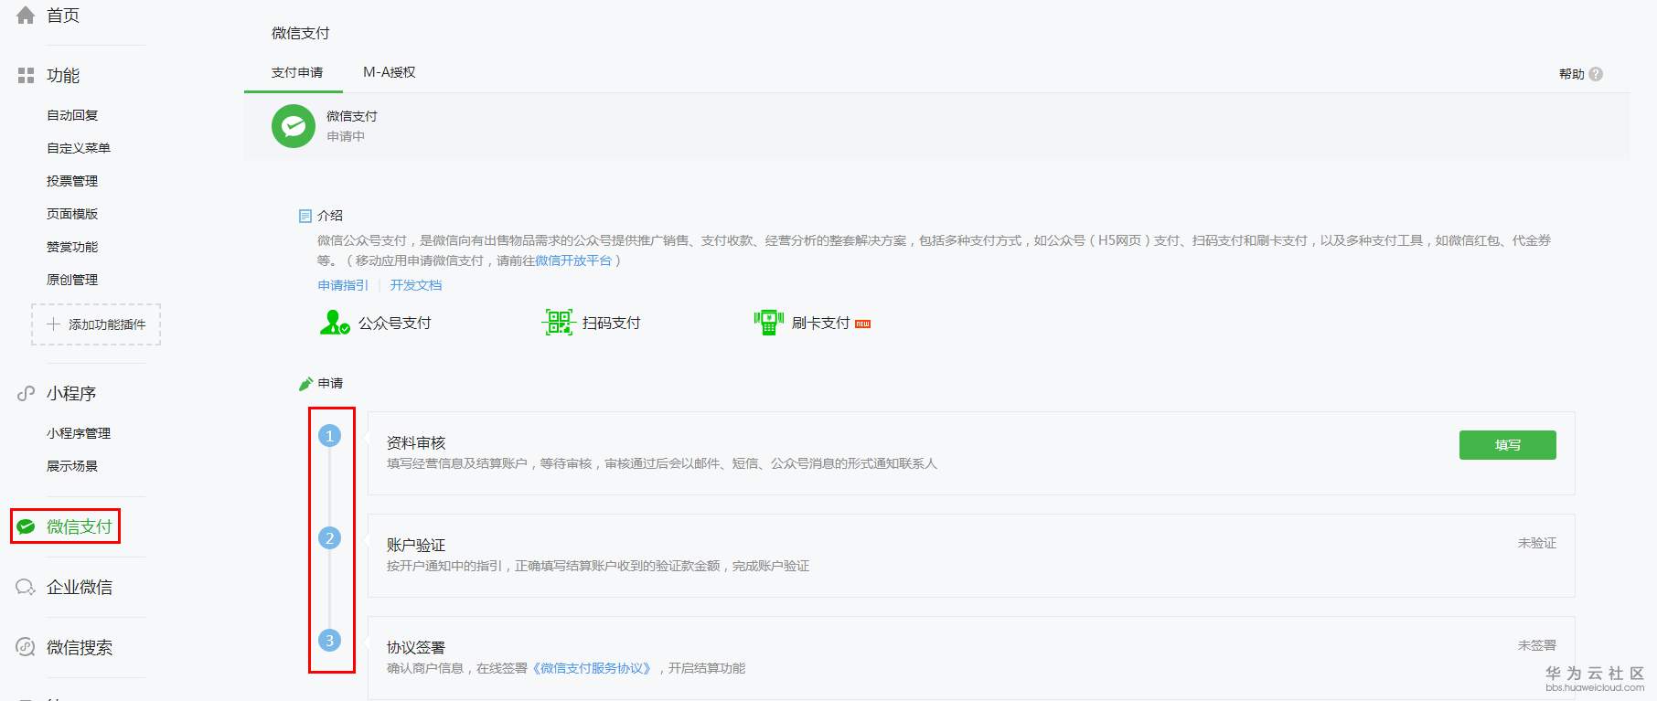Click the 添加功能插件 button
This screenshot has height=701, width=1657.
coord(96,324)
